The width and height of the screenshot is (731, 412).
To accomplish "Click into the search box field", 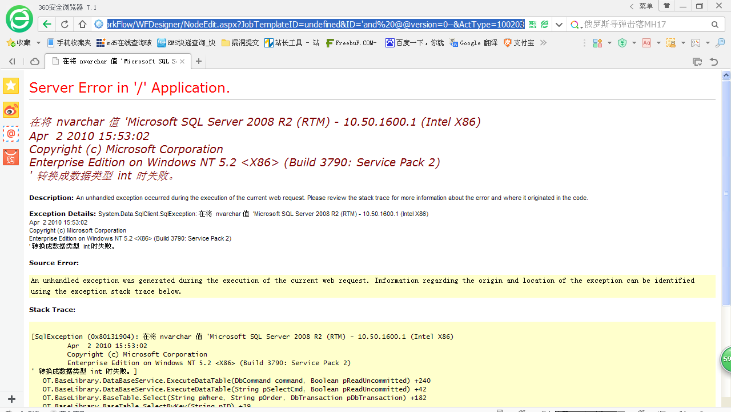I will tap(645, 25).
